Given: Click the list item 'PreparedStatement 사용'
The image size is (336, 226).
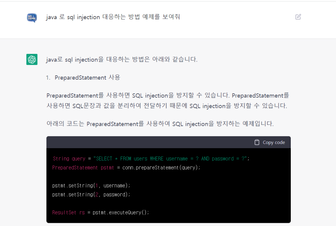Looking at the screenshot, I should tap(87, 77).
